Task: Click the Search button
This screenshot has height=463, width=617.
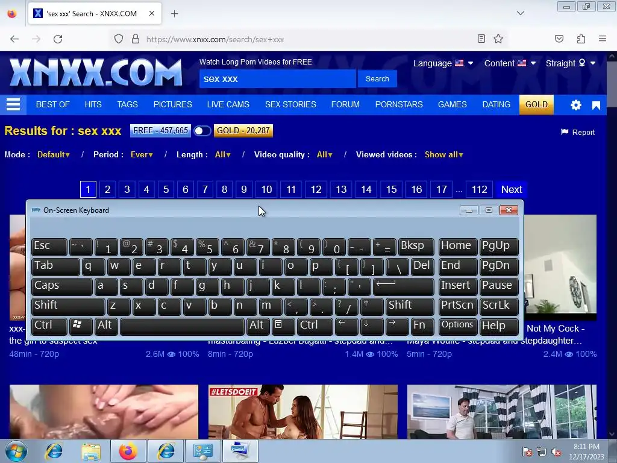Action: pyautogui.click(x=377, y=79)
